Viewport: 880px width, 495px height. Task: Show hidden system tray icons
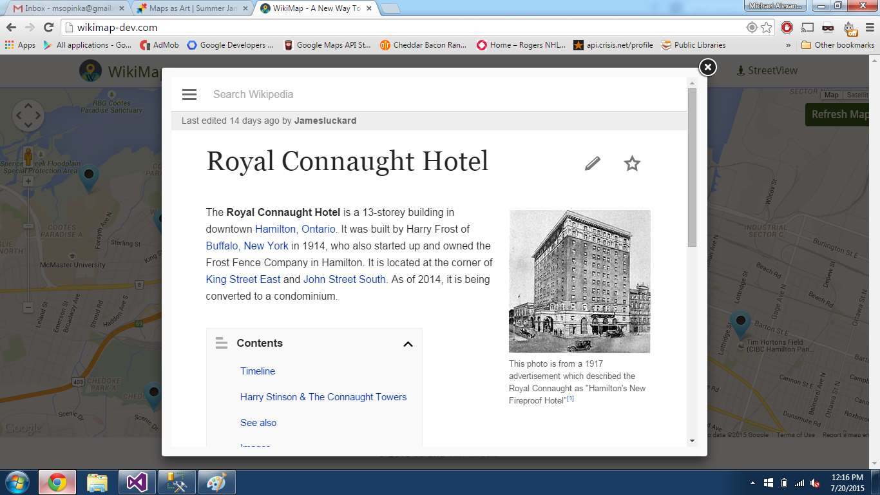click(x=753, y=482)
